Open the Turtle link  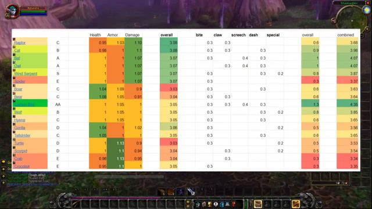click(19, 143)
